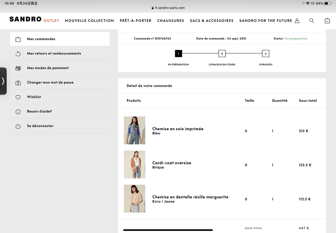
Task: Click the payment card icon
Action: pos(18,68)
